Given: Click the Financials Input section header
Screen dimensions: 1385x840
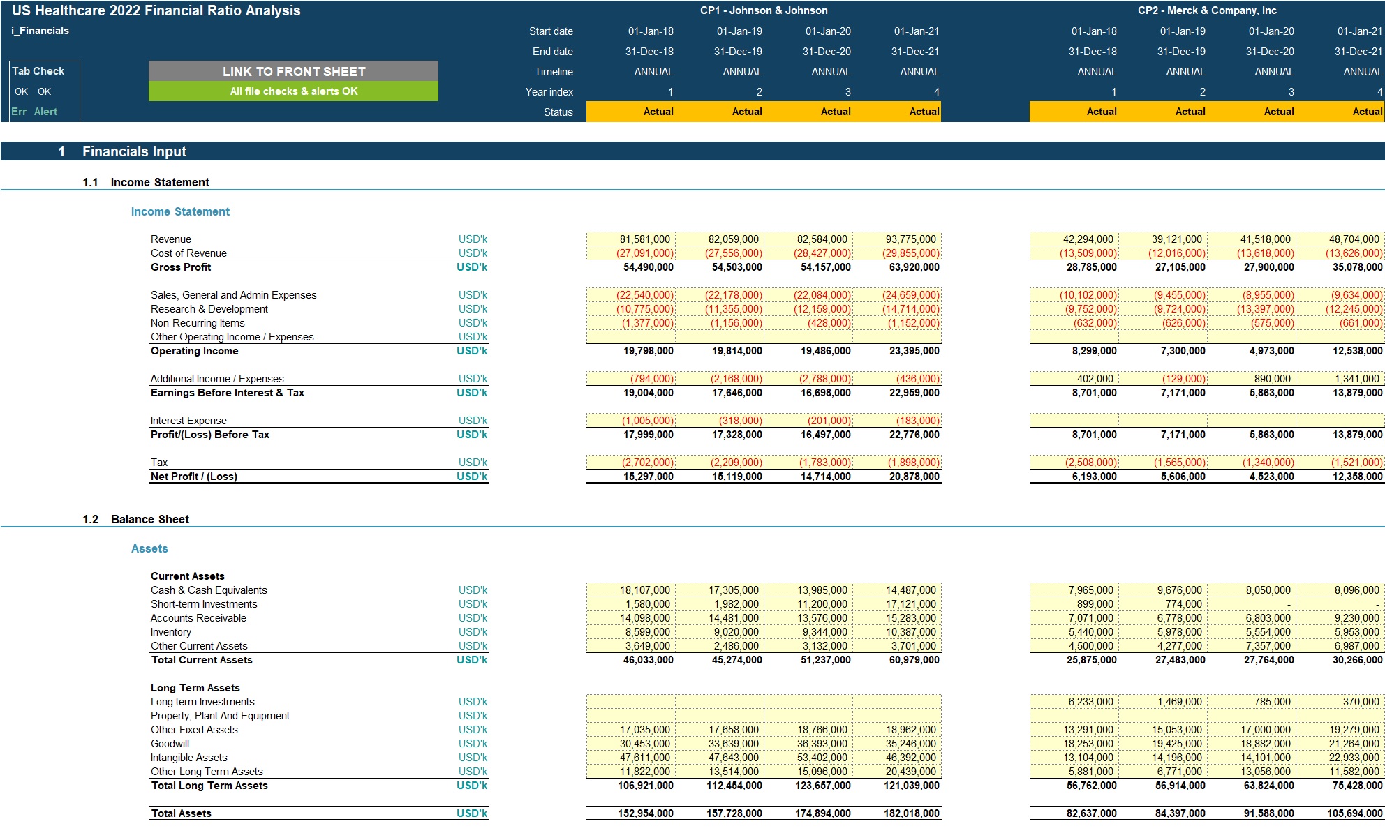Looking at the screenshot, I should coord(692,151).
